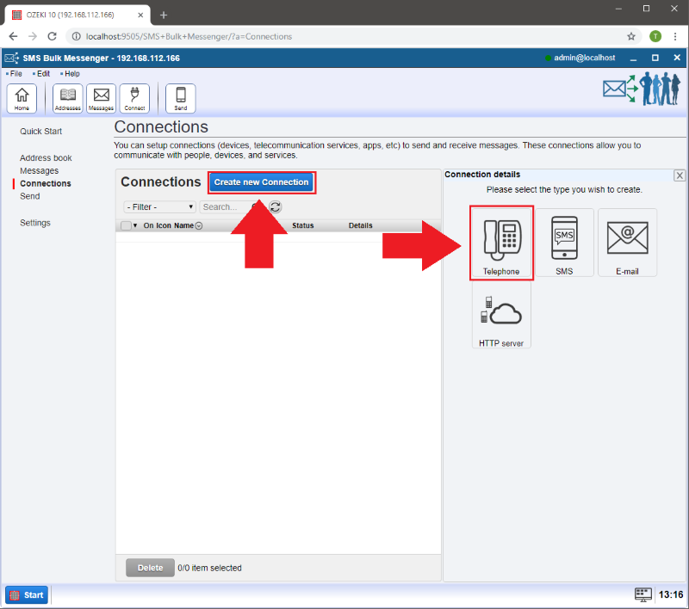The width and height of the screenshot is (689, 609).
Task: Click the Home toolbar icon
Action: 22,98
